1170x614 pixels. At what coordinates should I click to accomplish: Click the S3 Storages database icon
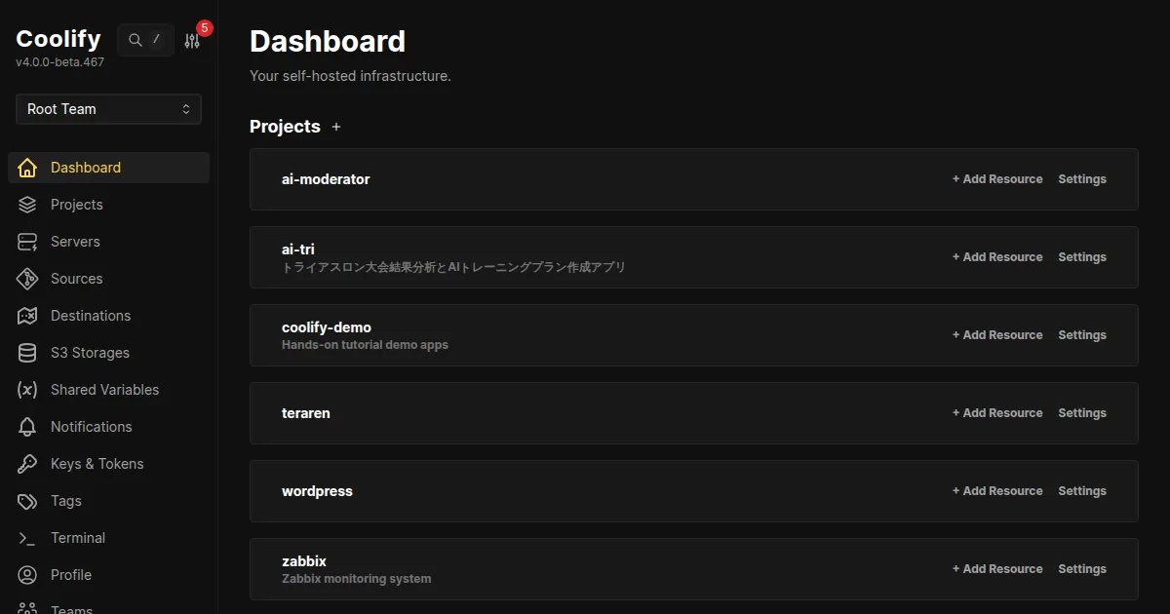tap(27, 353)
